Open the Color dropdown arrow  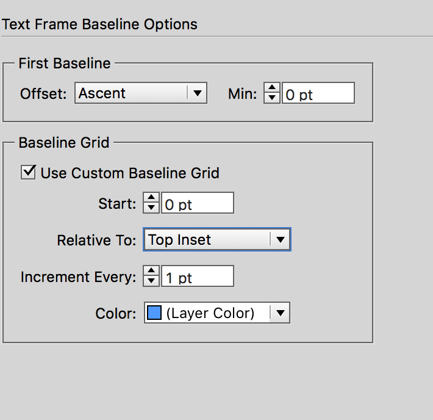click(280, 313)
